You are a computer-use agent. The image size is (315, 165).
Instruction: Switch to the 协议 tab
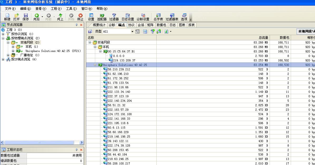pyautogui.click(x=131, y=25)
